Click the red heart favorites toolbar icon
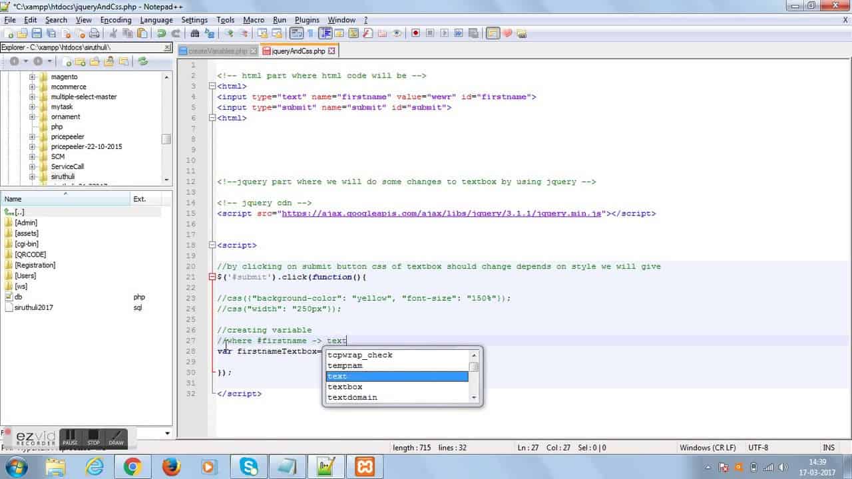852x479 pixels. (508, 33)
